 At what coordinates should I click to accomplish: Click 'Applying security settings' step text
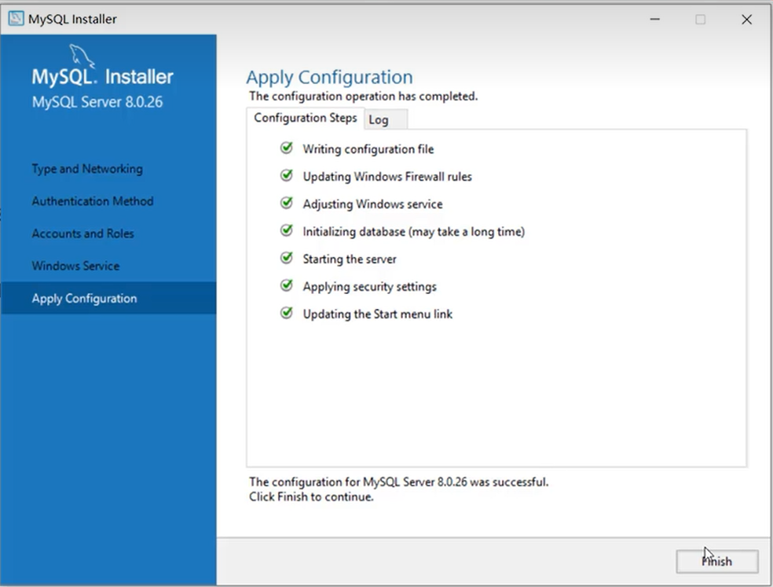[370, 287]
